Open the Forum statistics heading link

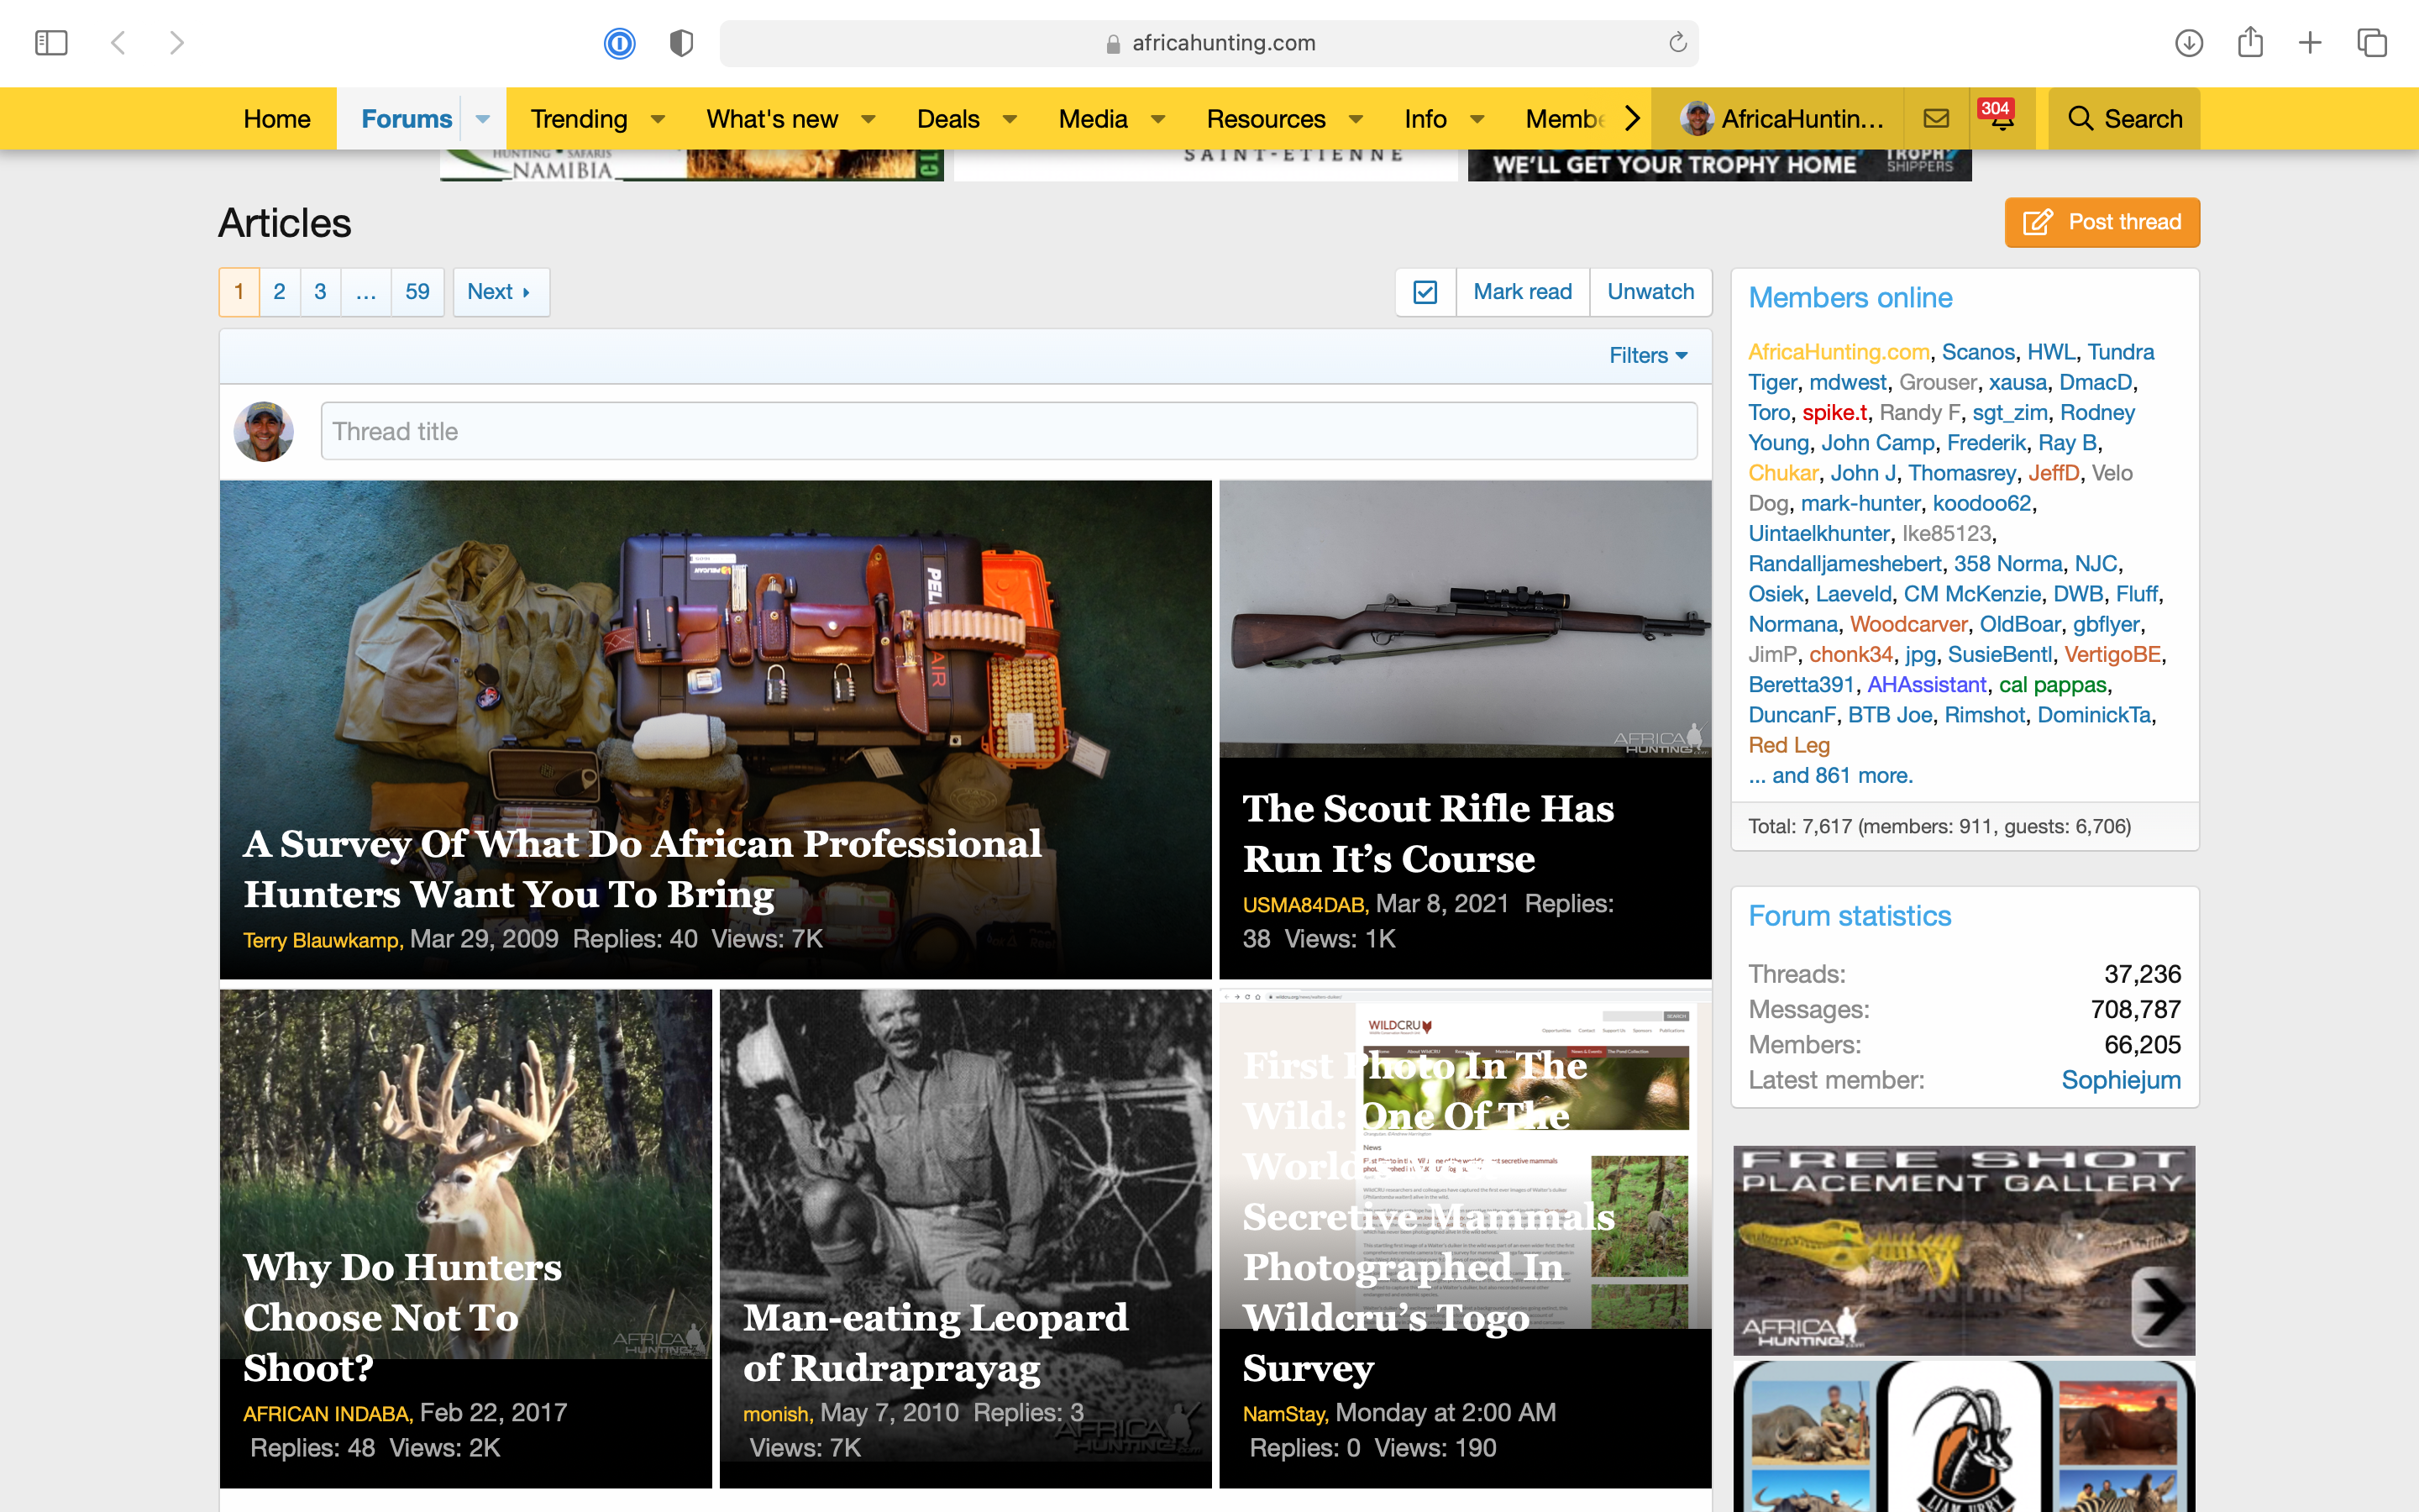pos(1850,916)
